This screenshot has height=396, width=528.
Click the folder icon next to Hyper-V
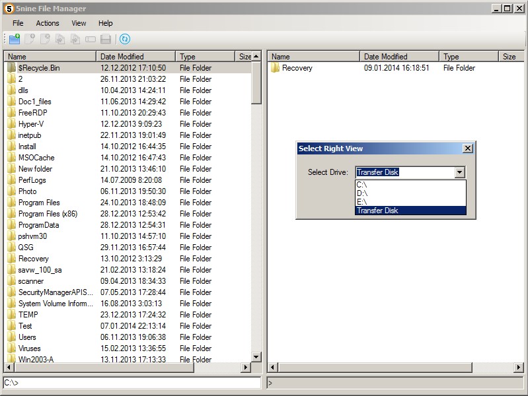11,124
